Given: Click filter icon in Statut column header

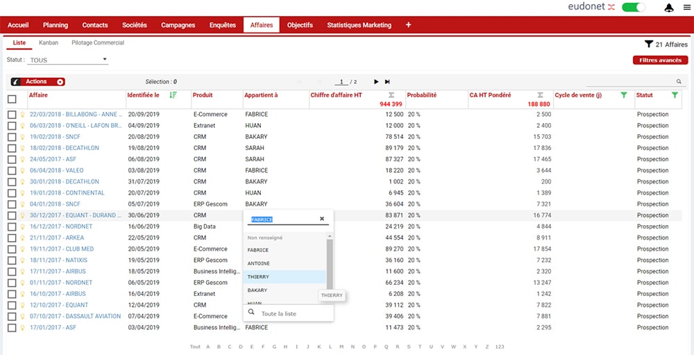Looking at the screenshot, I should 675,95.
